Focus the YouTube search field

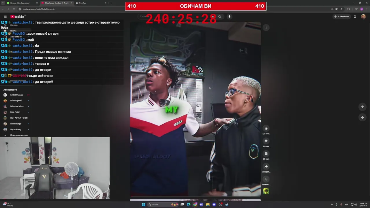(176, 16)
